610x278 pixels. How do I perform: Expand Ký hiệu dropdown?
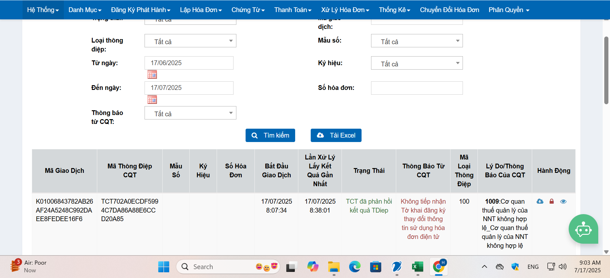pos(417,63)
